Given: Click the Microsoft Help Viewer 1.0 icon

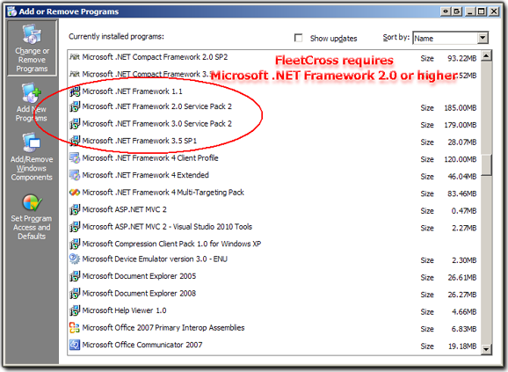Looking at the screenshot, I should coord(75,310).
